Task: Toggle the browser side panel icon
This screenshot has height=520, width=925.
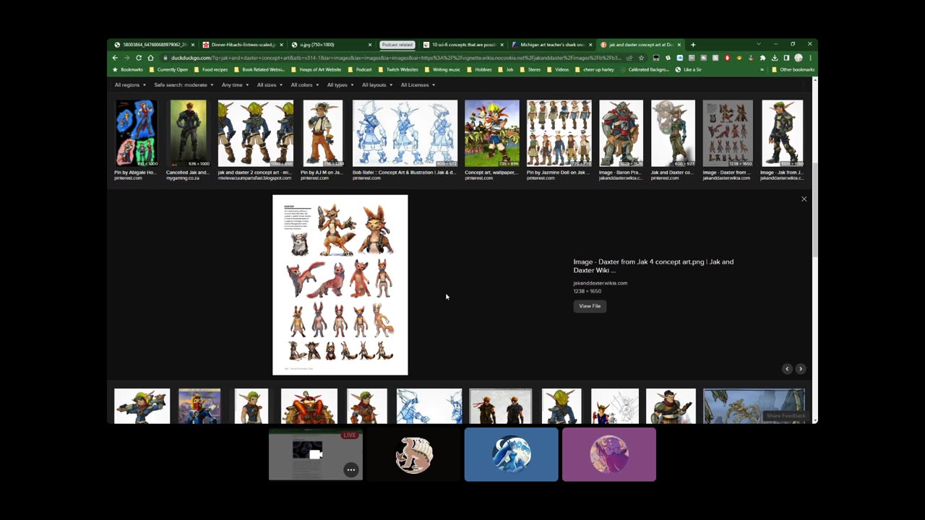Action: point(786,58)
